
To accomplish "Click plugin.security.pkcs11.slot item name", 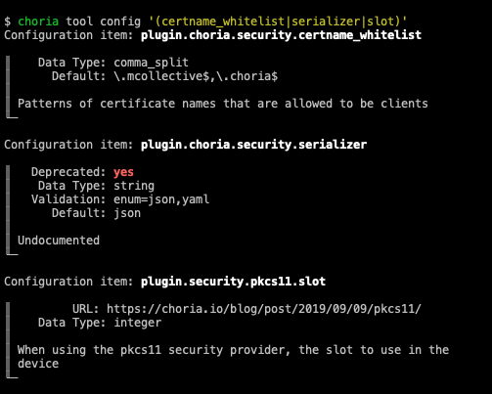I will tap(233, 282).
